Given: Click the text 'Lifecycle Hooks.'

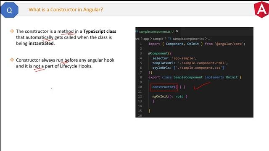Looking at the screenshot, I should 76,66.
